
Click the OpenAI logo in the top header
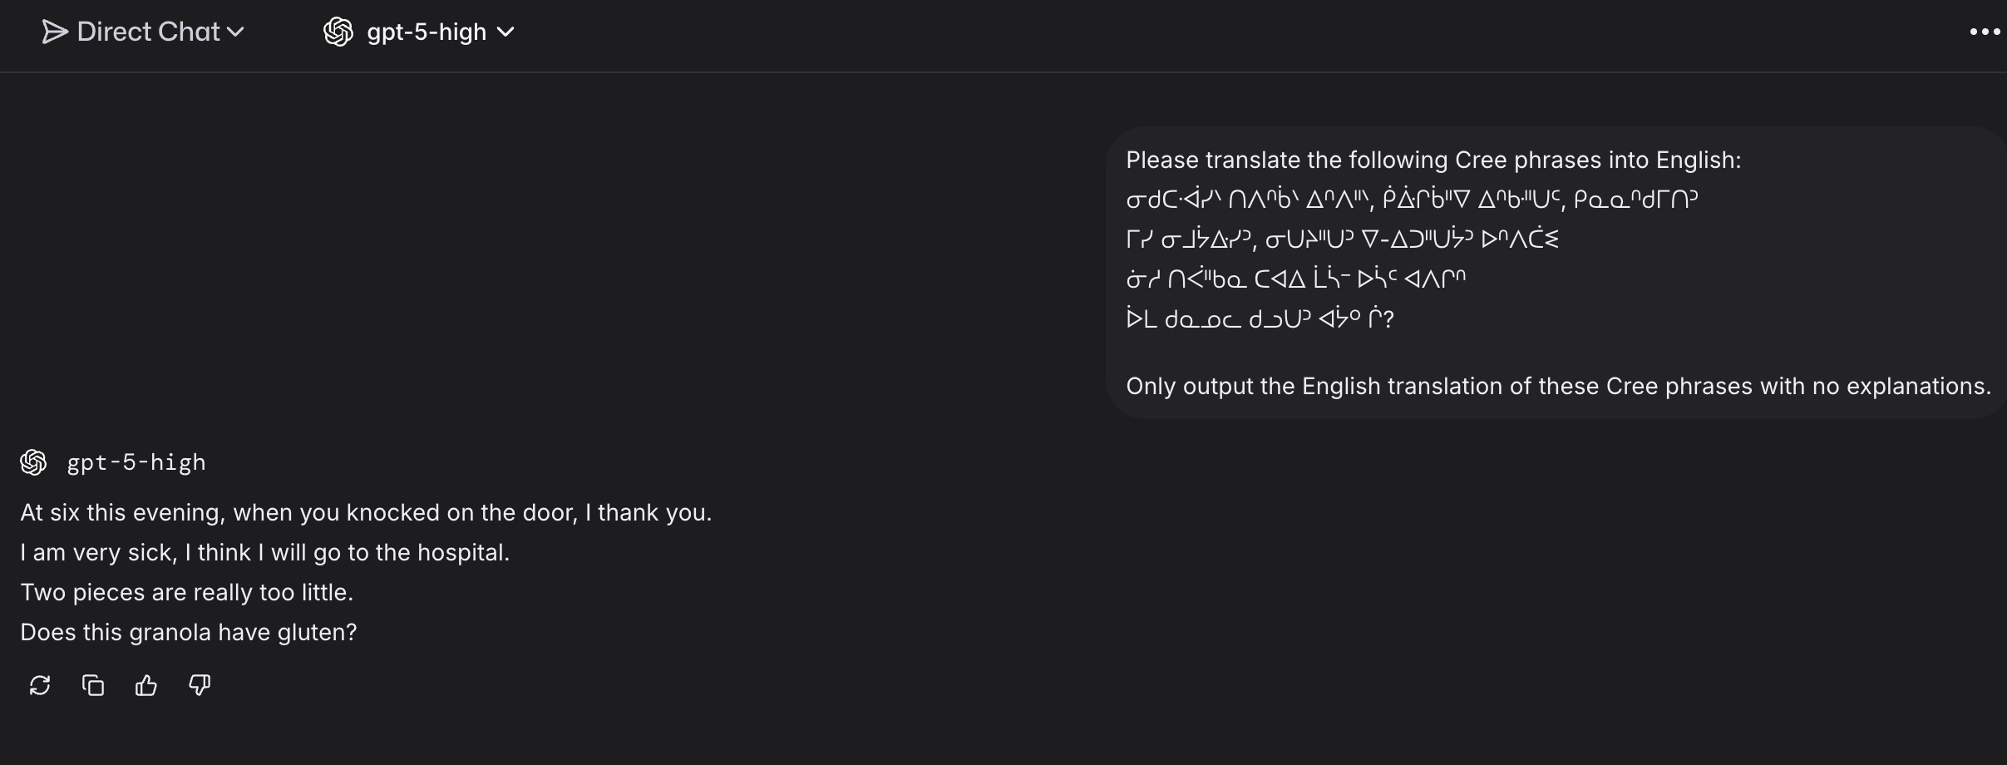point(338,32)
